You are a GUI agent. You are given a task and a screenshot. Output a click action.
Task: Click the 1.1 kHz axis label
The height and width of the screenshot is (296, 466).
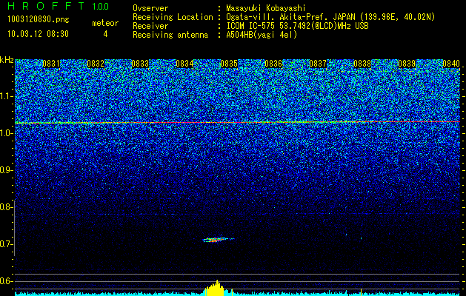[5, 96]
